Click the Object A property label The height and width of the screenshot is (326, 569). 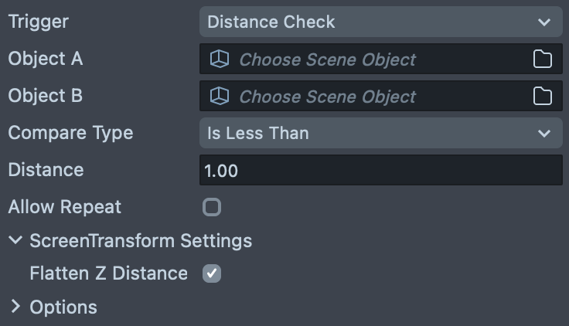pos(46,59)
